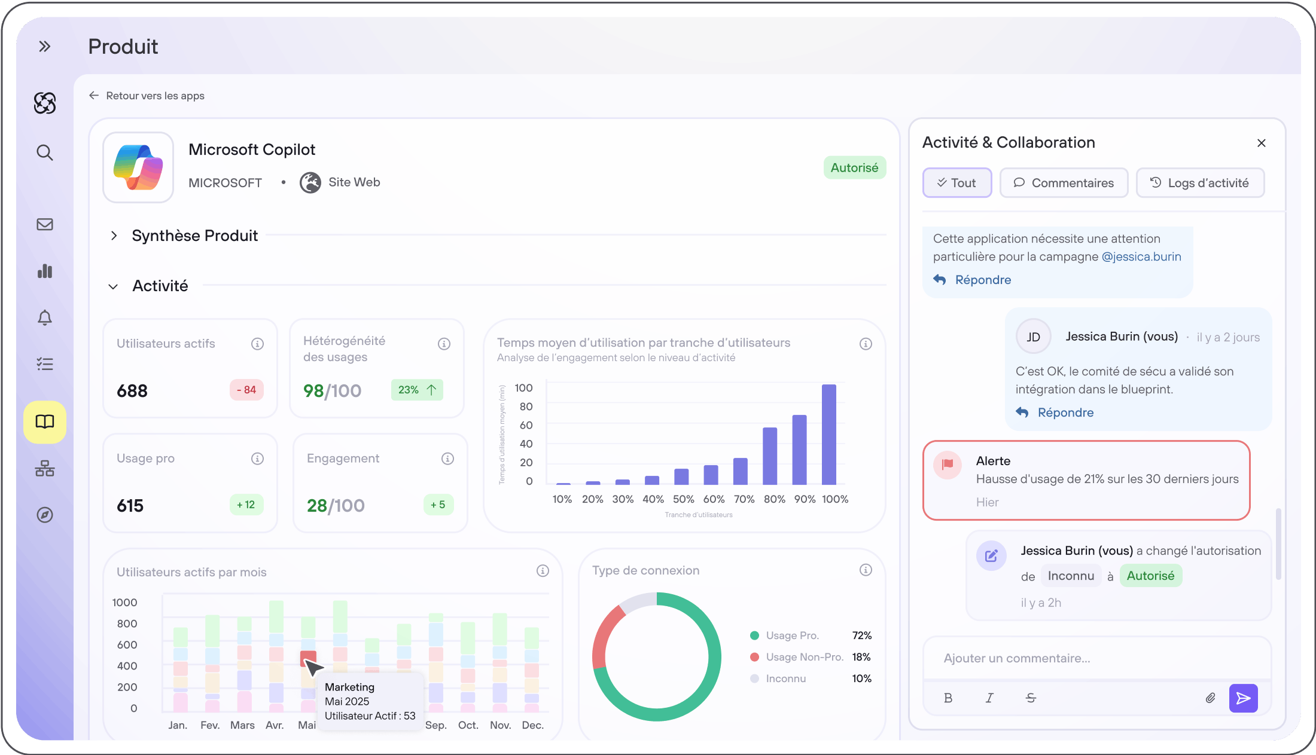Screen dimensions: 1316x755
Task: Click Répondre under Jessica Burin's comment
Action: [1065, 412]
